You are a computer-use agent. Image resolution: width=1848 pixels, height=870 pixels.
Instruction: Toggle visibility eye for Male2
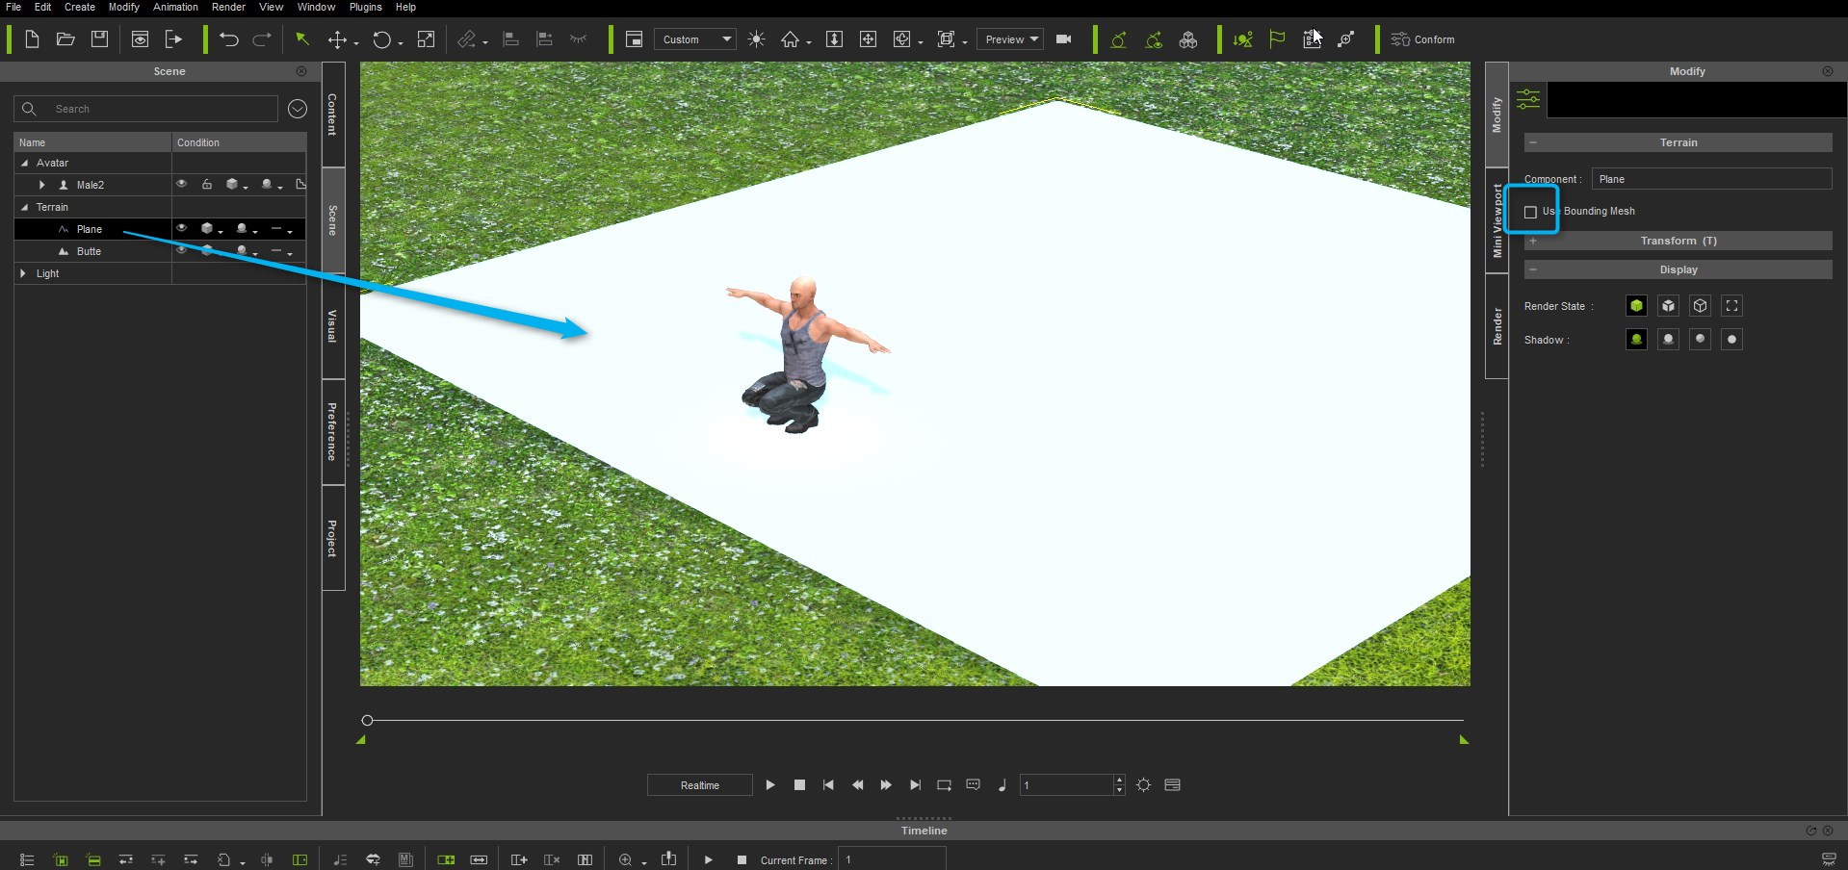pyautogui.click(x=181, y=184)
